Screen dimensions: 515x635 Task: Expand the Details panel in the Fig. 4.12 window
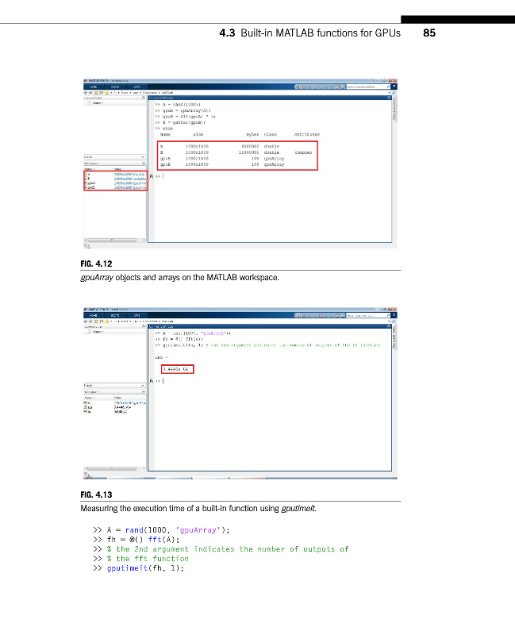pyautogui.click(x=143, y=157)
